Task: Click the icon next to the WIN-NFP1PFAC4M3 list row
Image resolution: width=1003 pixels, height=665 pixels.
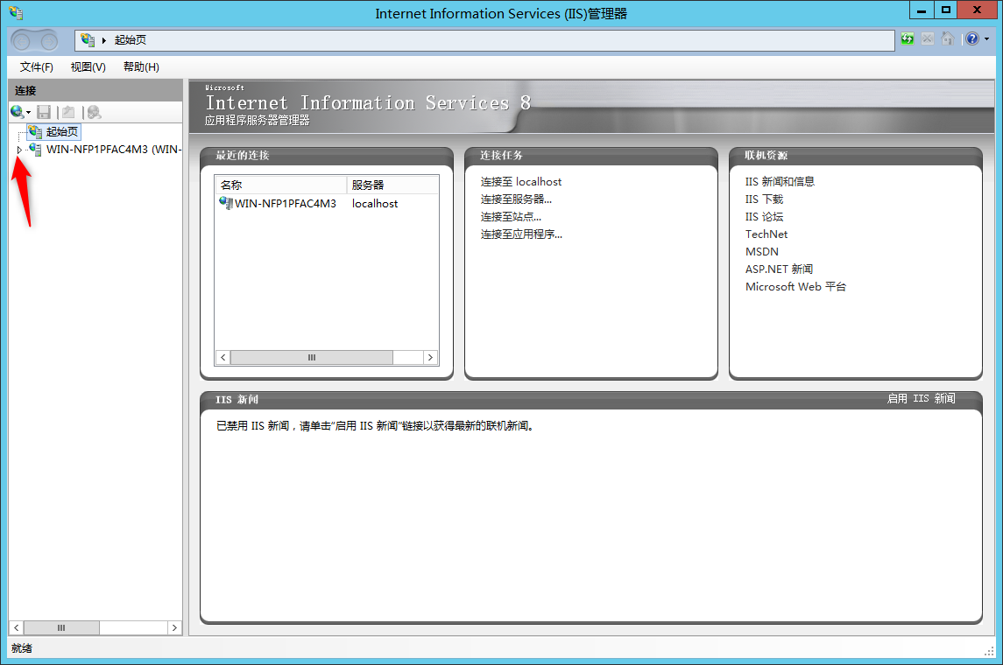Action: [226, 203]
